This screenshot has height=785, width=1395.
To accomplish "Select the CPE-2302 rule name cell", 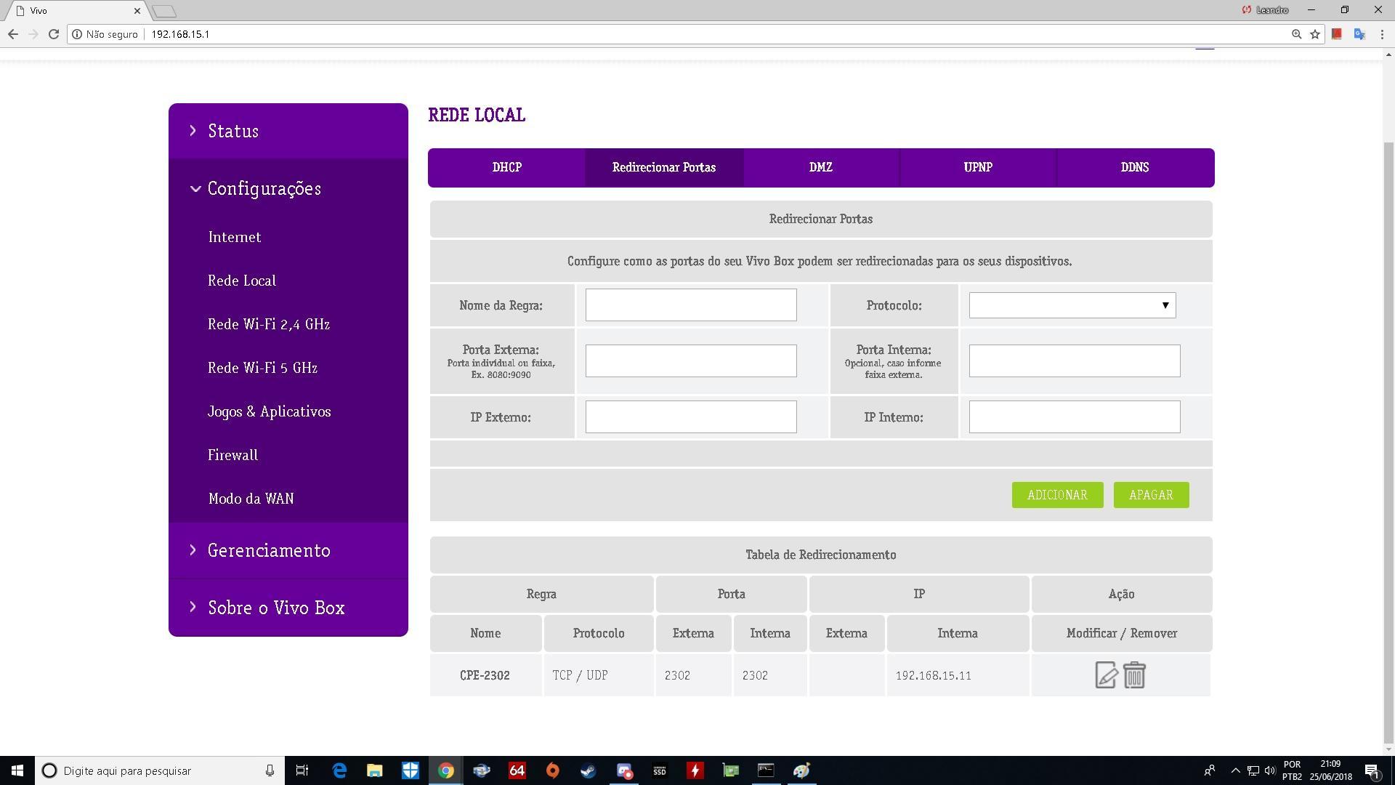I will coord(485,675).
